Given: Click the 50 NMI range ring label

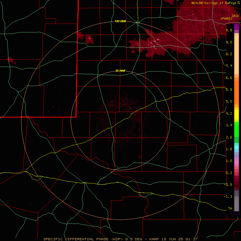Looking at the screenshot, I should [x=120, y=71].
